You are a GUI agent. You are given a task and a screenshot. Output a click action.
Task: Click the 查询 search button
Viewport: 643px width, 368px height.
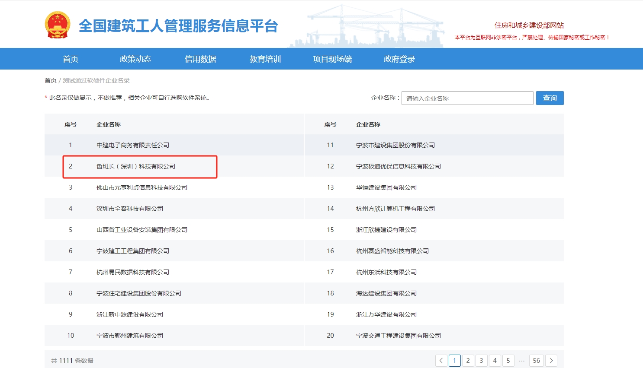[550, 98]
